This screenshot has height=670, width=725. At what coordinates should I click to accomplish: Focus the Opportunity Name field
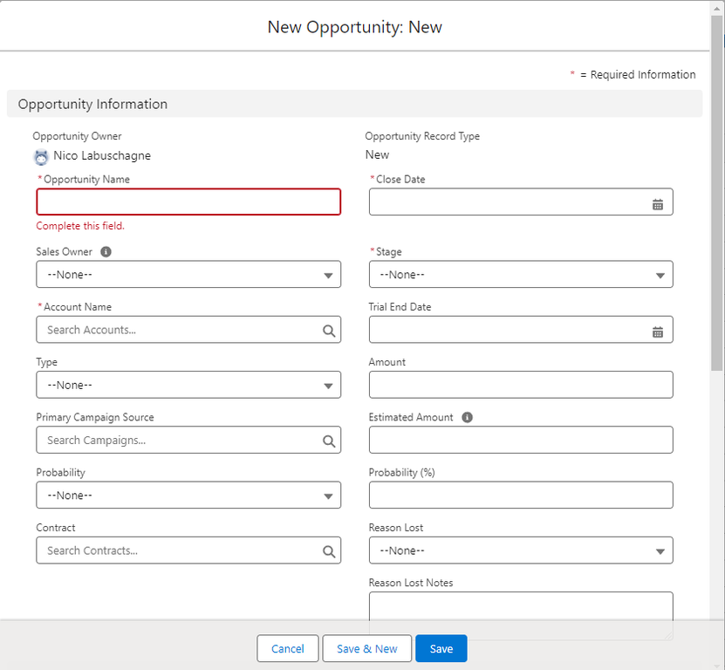point(188,202)
